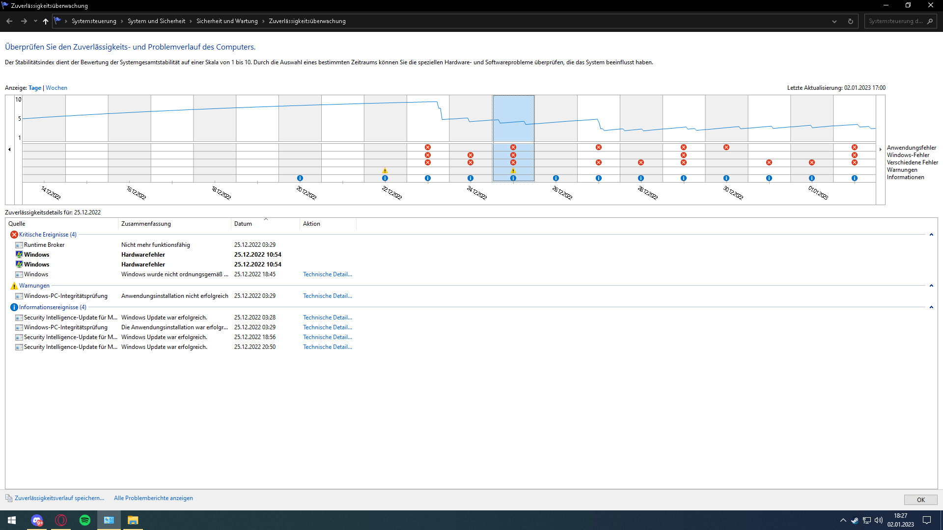Navigate up one level with up arrow
The width and height of the screenshot is (943, 530).
point(46,21)
